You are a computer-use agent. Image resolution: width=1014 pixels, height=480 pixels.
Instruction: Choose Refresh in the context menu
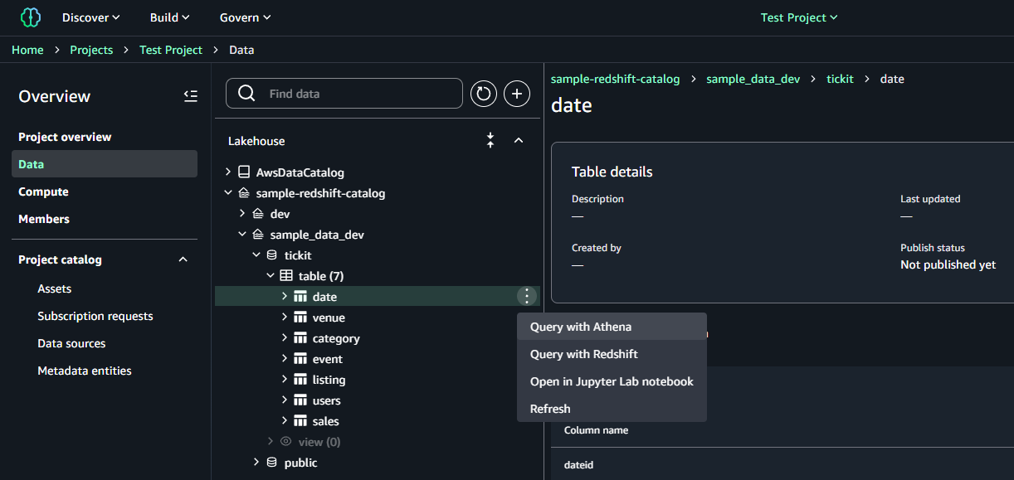tap(612, 409)
